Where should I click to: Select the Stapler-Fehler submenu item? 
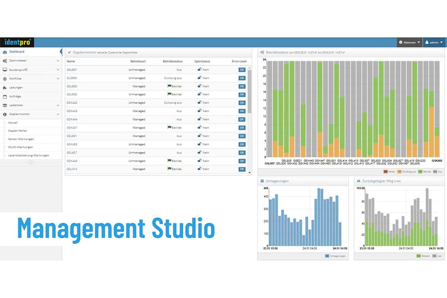19,130
